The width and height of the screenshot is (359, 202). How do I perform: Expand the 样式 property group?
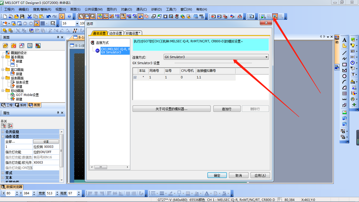tap(3, 173)
